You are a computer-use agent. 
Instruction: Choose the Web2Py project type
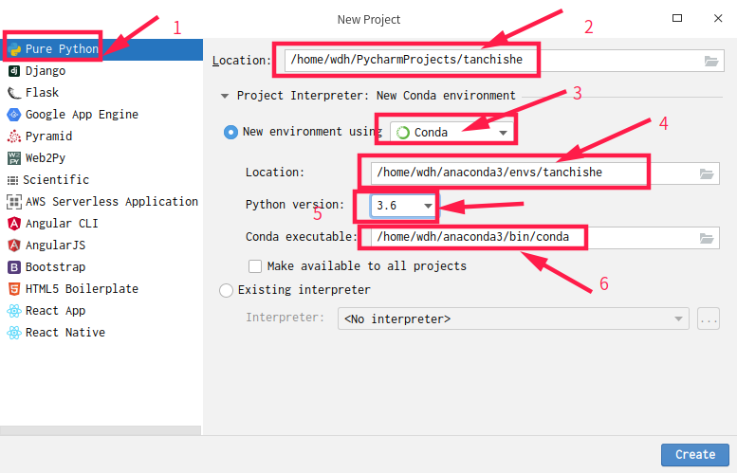pos(101,157)
